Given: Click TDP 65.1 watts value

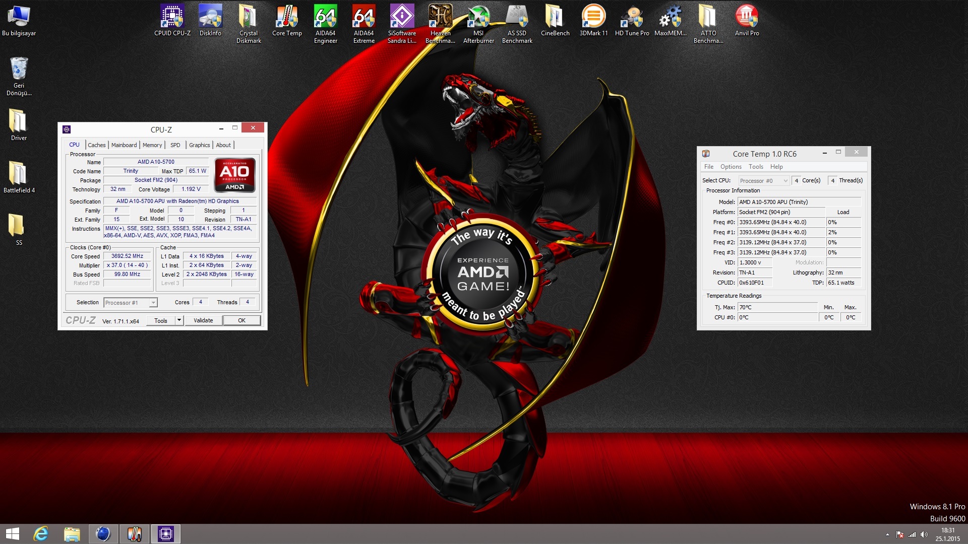Looking at the screenshot, I should (843, 283).
